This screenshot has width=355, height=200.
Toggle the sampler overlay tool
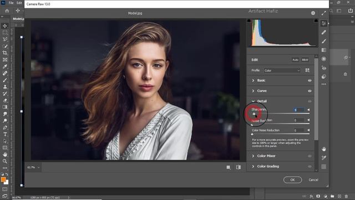[324, 158]
